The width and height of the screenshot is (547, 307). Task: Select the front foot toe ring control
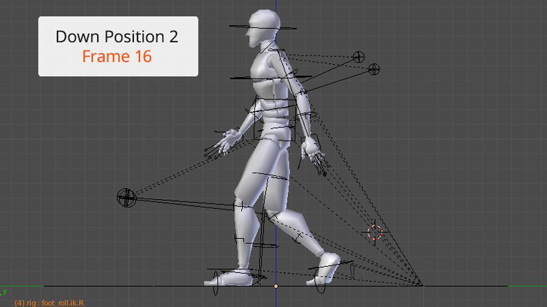point(216,282)
